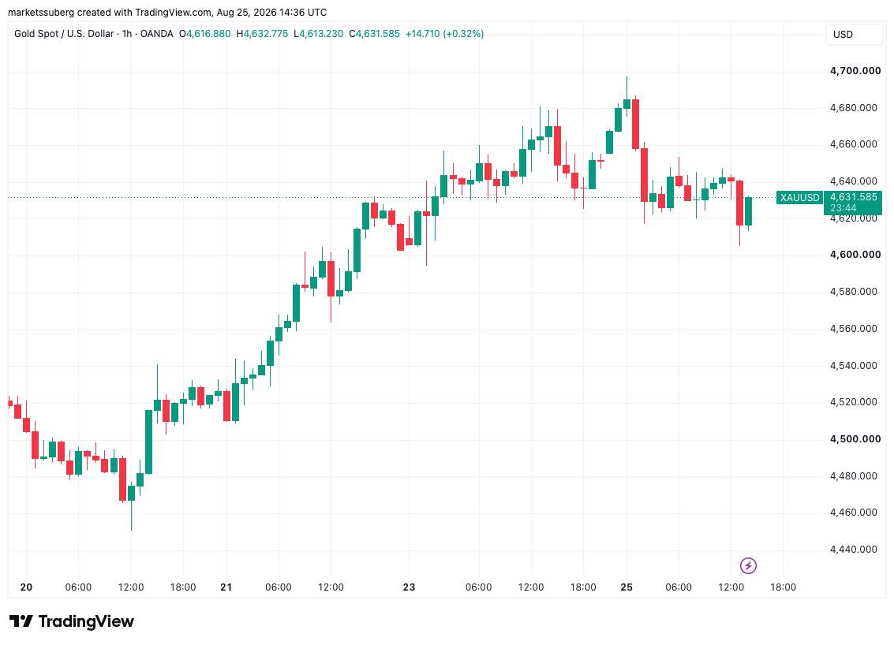The image size is (894, 645).
Task: Click the Gold Spot / U.S. Dollar title
Action: pyautogui.click(x=64, y=34)
